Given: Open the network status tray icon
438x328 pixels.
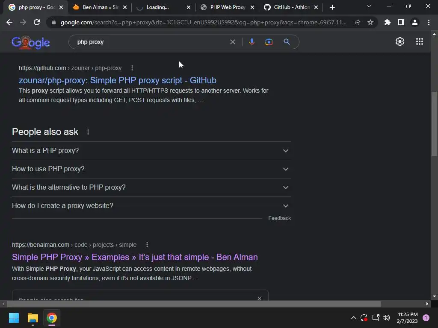Looking at the screenshot, I should (376, 318).
